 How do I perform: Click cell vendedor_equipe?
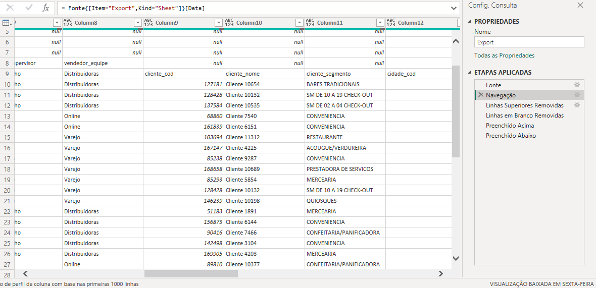pos(103,63)
